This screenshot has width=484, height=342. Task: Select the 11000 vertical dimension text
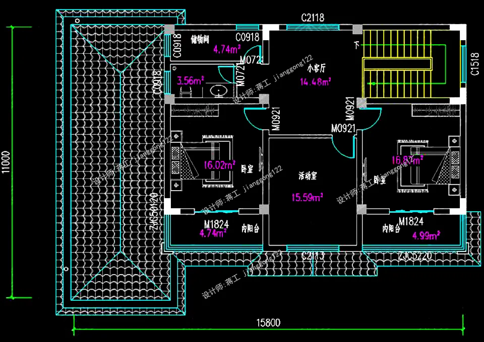(6, 162)
